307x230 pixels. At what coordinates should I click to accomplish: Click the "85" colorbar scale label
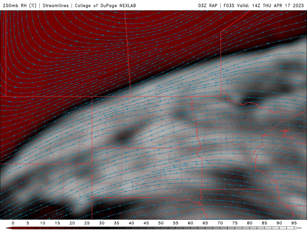(264, 223)
